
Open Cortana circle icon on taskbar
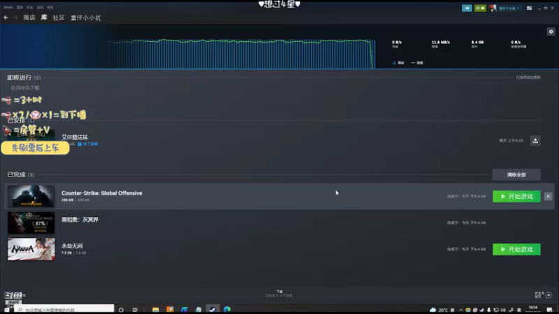[121, 310]
